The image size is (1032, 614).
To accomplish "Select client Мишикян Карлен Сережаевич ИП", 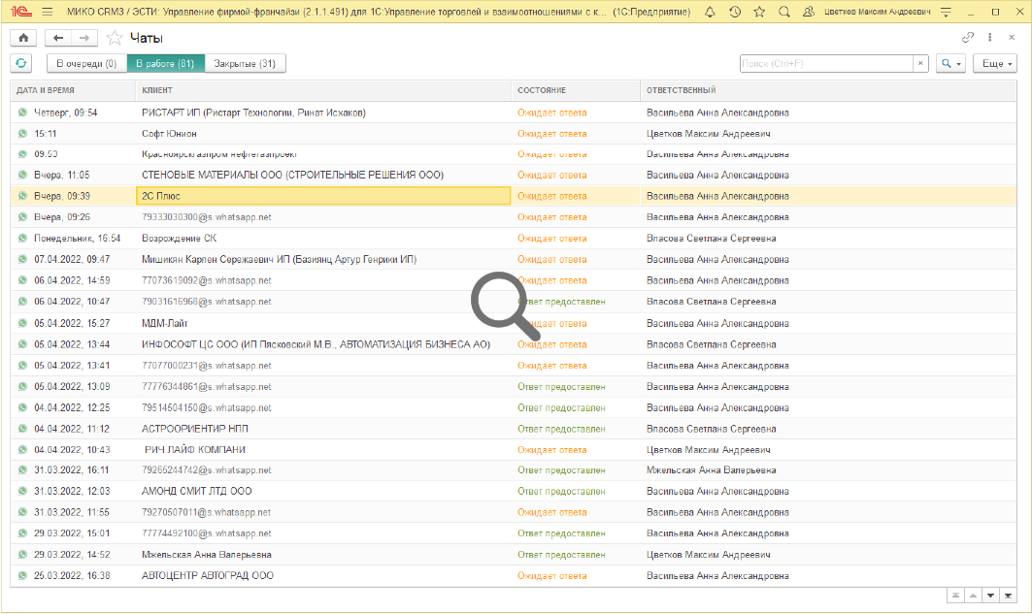I will click(323, 259).
